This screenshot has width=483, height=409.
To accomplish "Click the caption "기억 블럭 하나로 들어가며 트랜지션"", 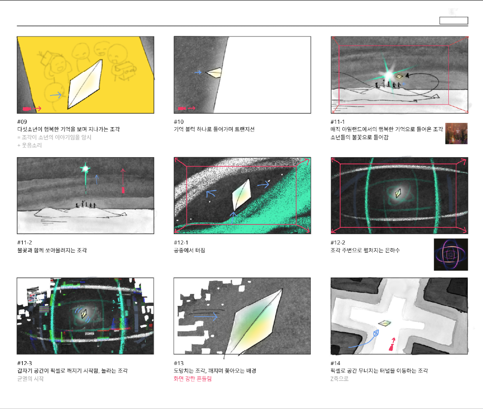I will tap(214, 129).
